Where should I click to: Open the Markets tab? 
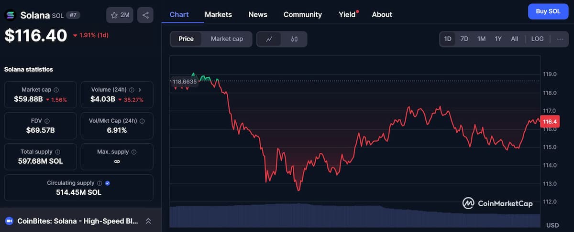point(218,14)
